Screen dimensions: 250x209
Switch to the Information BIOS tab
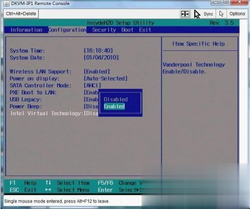(26, 30)
